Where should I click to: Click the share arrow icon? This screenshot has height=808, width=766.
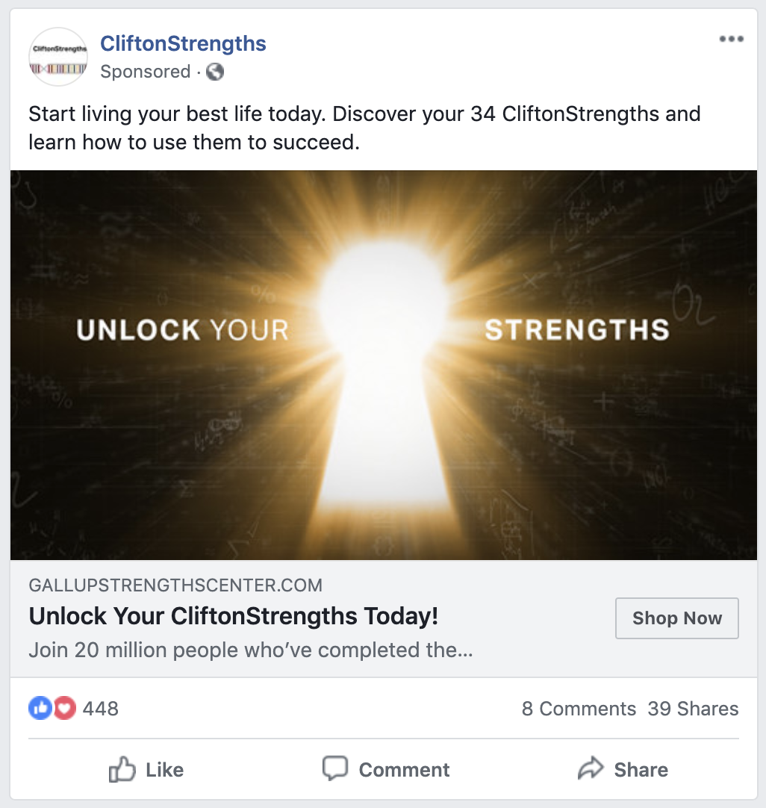pyautogui.click(x=591, y=768)
